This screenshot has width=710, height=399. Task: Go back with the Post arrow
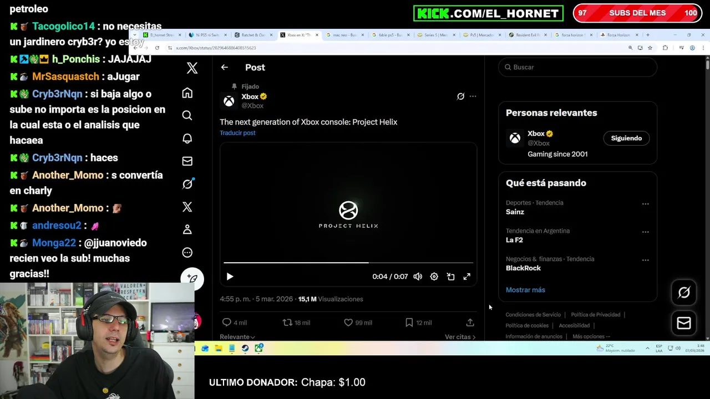click(224, 67)
